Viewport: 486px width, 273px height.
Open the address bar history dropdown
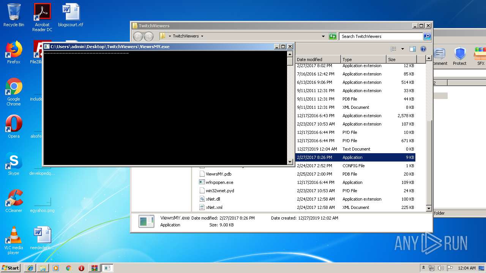pos(323,36)
